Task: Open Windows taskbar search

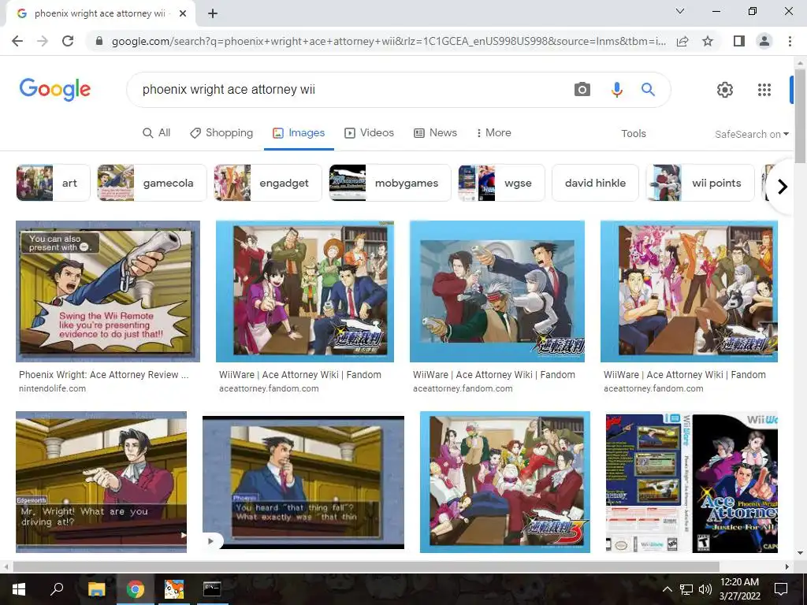Action: pos(57,589)
